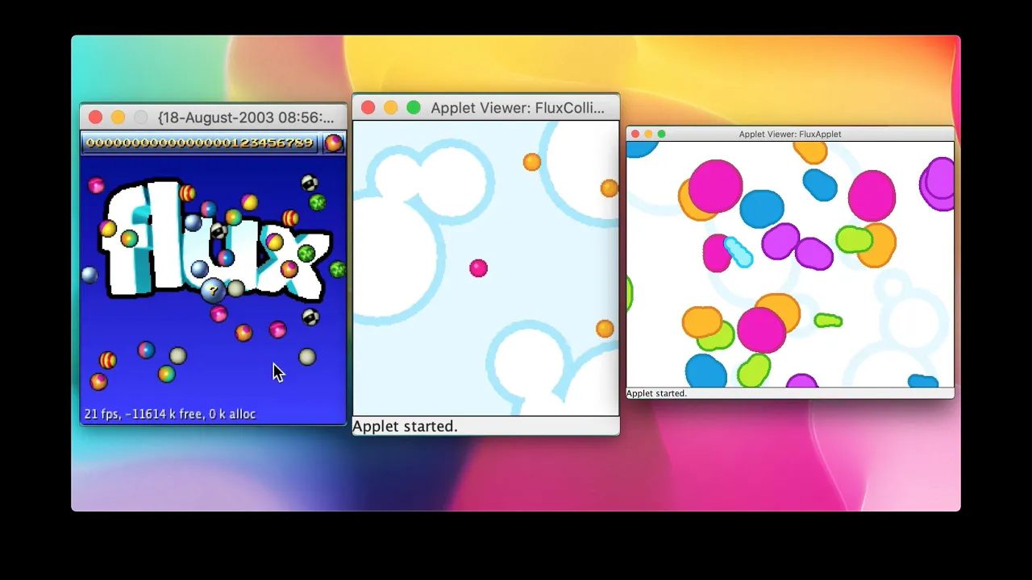Minimize the FluxColli Applet Viewer window
Viewport: 1032px width, 580px height.
[390, 108]
